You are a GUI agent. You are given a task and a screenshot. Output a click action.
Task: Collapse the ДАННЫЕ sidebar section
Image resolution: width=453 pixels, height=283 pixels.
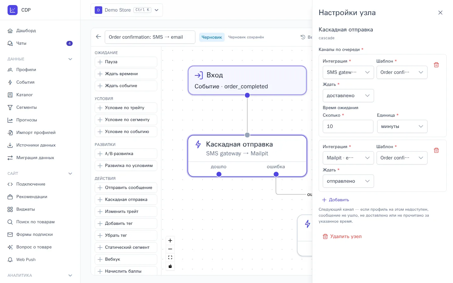tap(70, 59)
